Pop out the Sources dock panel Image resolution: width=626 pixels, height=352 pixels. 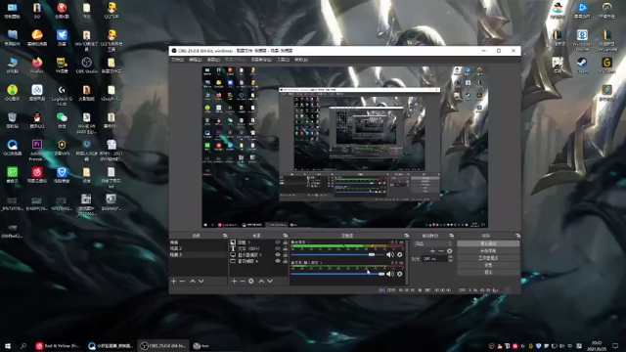(285, 236)
